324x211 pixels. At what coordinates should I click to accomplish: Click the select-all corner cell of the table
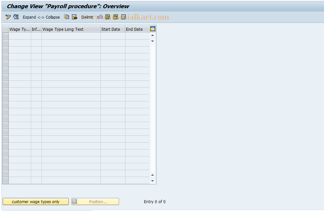(x=6, y=29)
